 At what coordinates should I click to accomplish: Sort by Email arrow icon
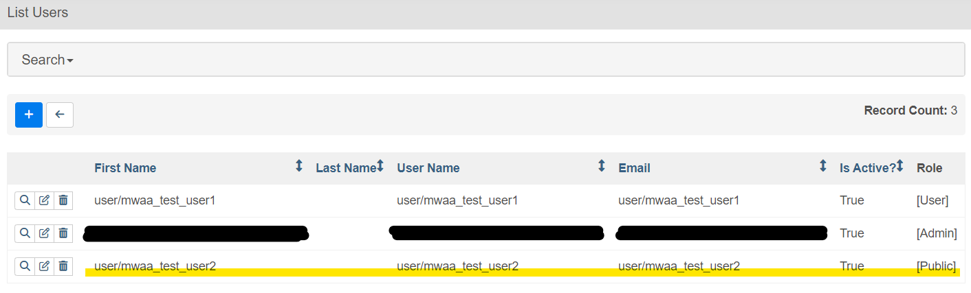pos(822,166)
